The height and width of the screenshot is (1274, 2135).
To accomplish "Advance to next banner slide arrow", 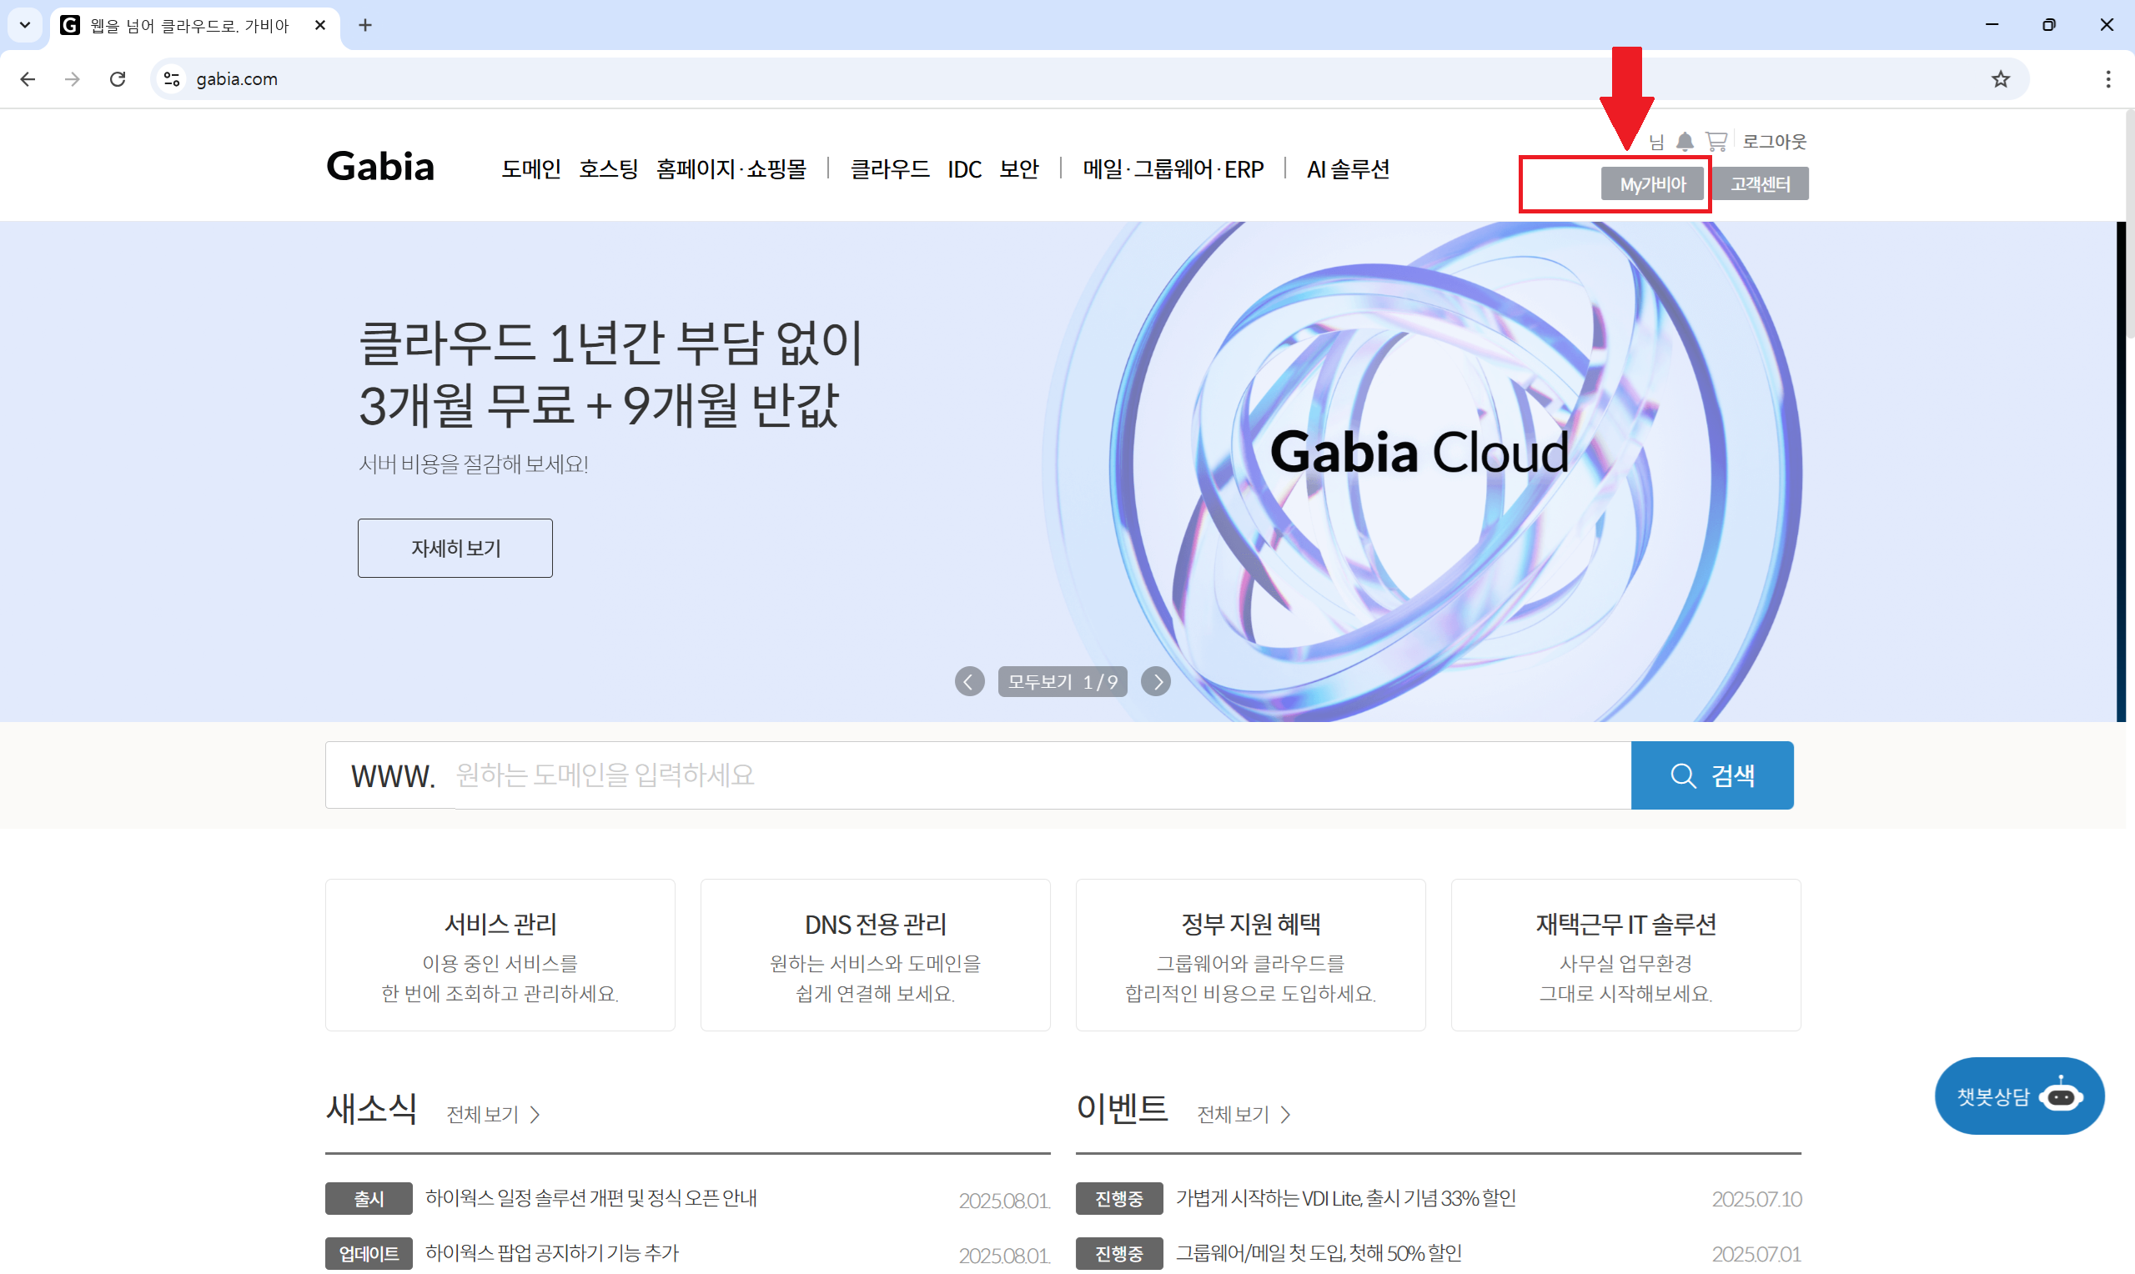I will click(x=1156, y=682).
